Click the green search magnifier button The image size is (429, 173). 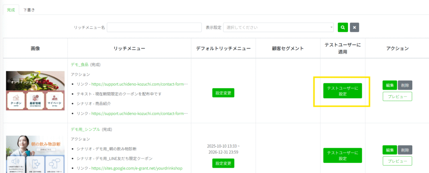[343, 28]
